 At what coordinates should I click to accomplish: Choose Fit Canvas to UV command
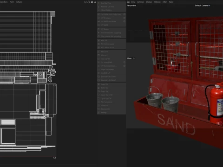[x=111, y=47]
